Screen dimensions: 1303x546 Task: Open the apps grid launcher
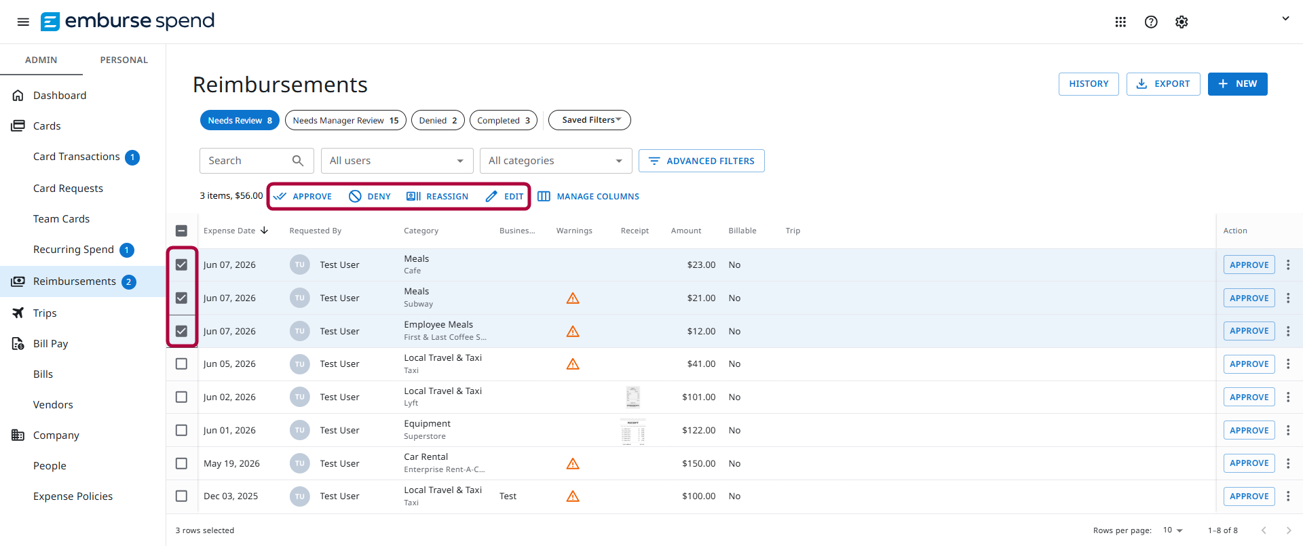tap(1120, 22)
